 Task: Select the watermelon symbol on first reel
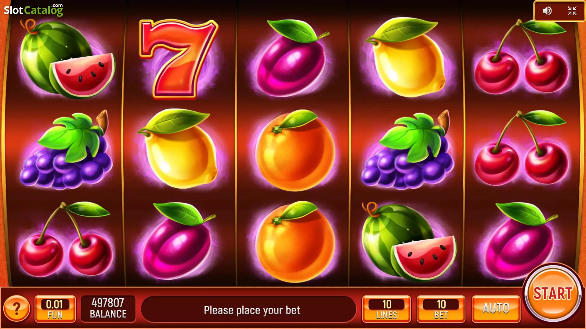pos(67,59)
